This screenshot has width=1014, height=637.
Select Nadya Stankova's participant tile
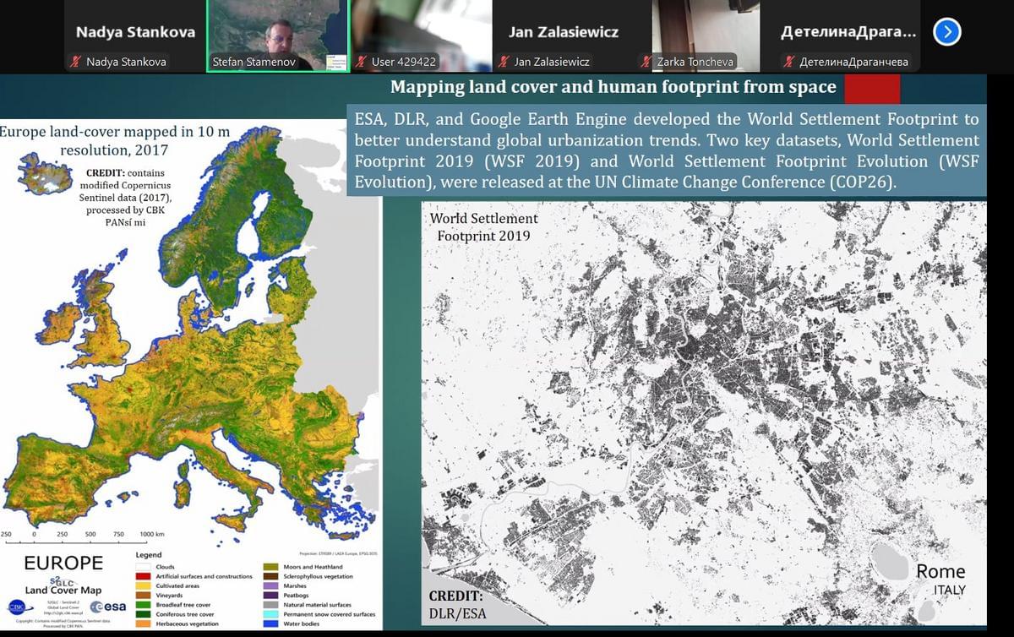click(135, 36)
